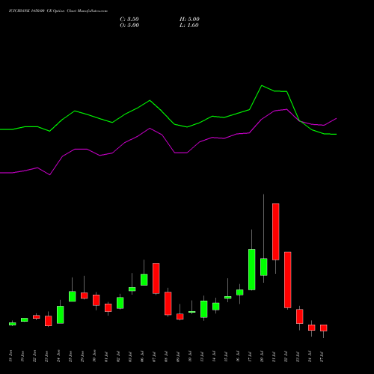Click the green candle on 24 Jun
374x374 pixels.
pos(61,315)
